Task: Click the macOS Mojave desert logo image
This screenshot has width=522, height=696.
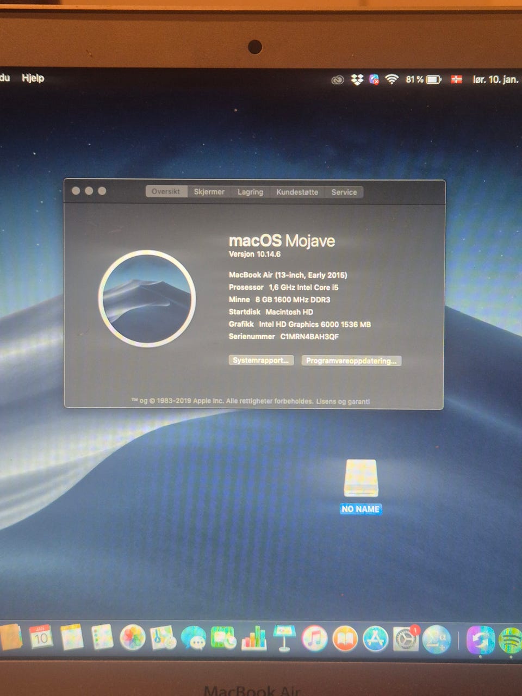Action: coord(147,298)
